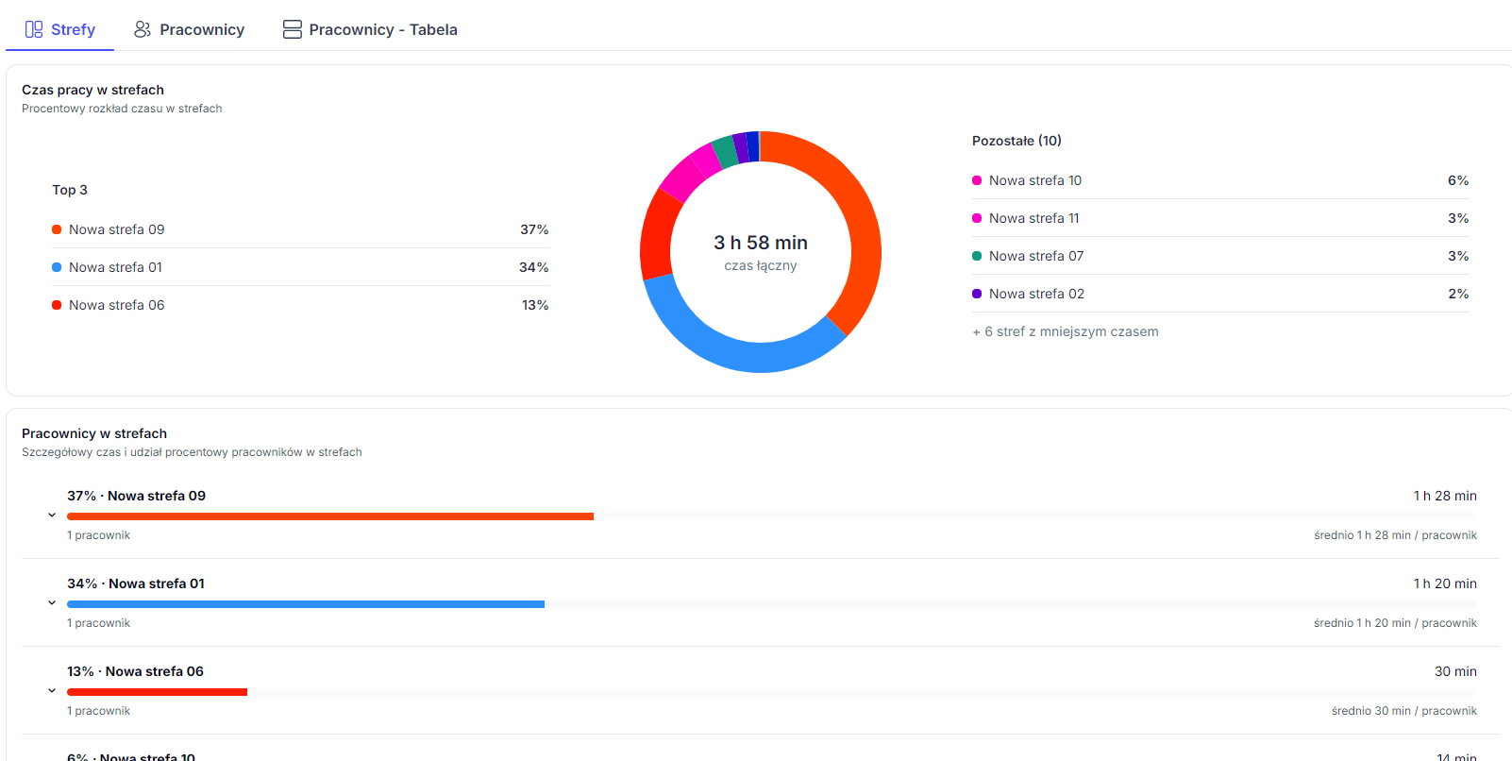Switch to the Pracownicy tab
Image resolution: width=1512 pixels, height=761 pixels.
pos(189,29)
